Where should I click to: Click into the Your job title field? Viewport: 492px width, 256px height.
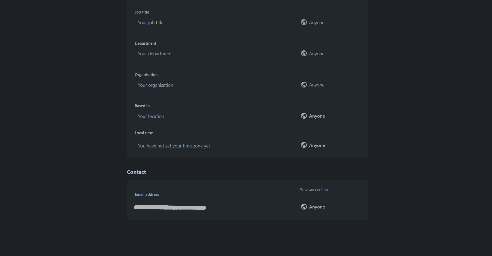[x=150, y=22]
